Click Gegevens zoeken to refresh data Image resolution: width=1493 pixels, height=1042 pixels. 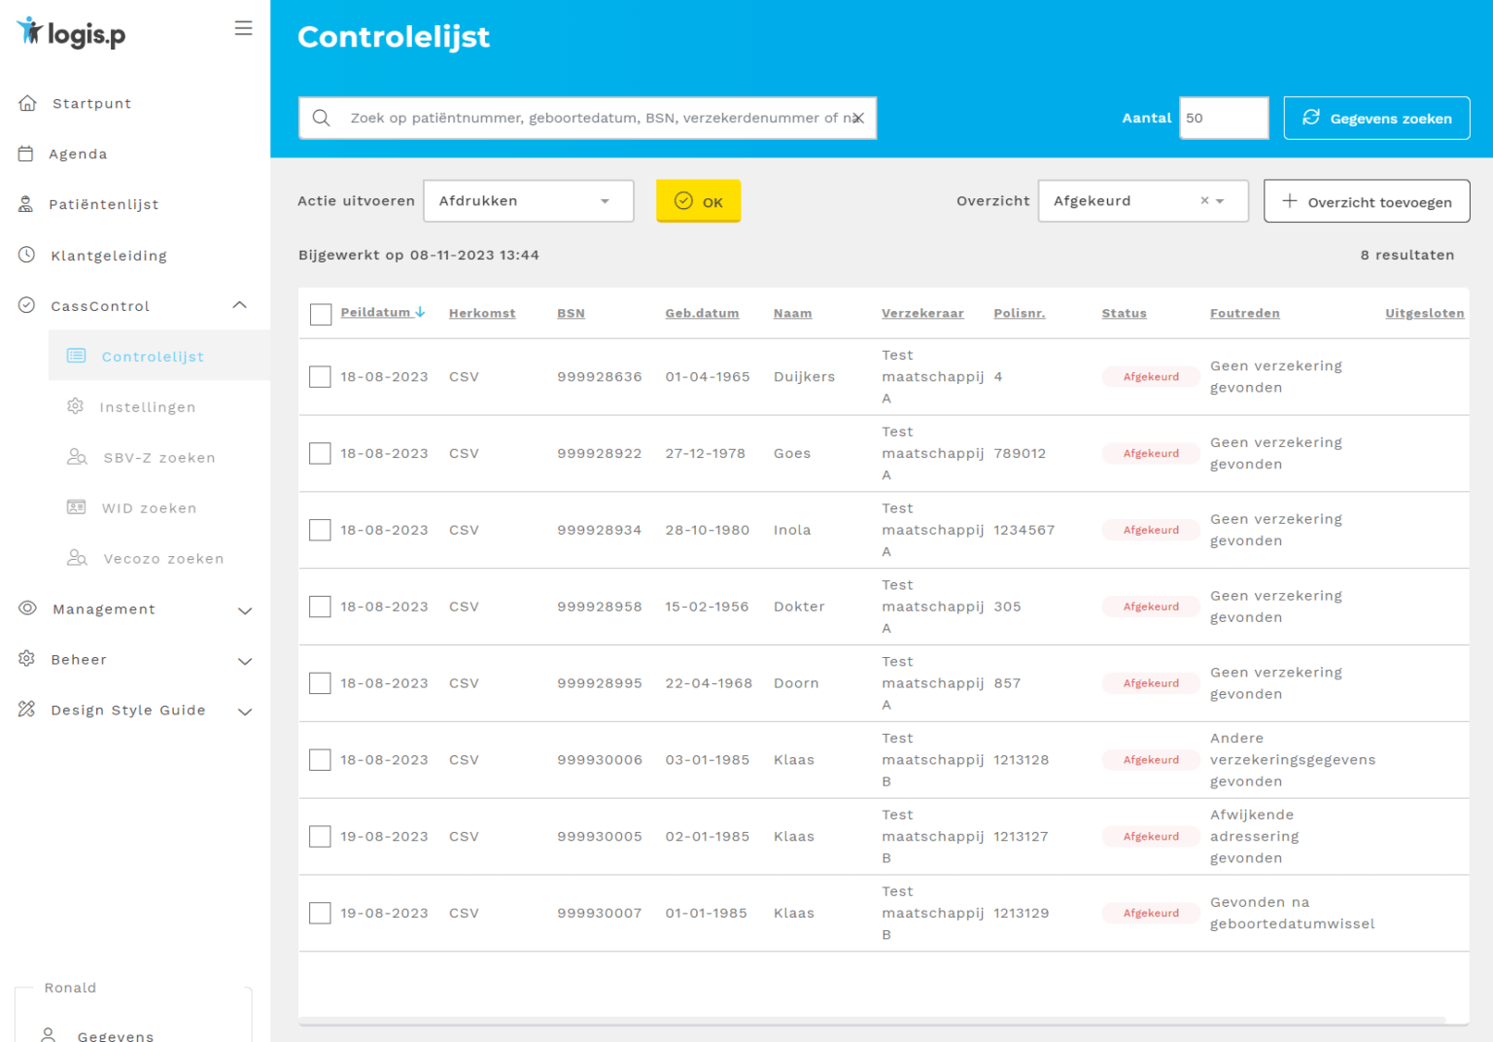point(1376,118)
